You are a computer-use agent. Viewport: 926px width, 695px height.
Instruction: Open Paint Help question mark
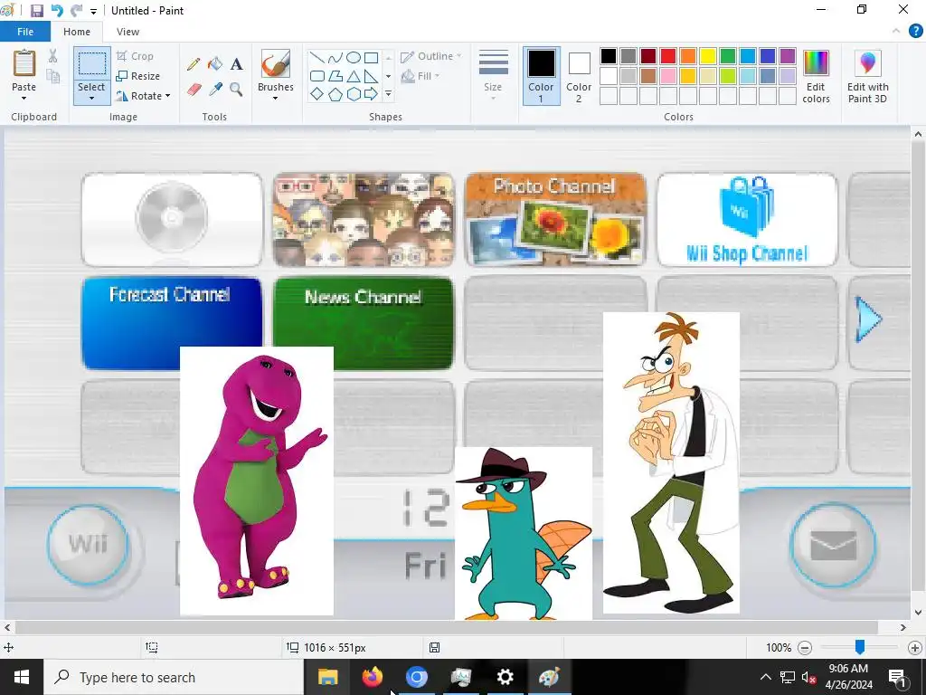point(915,32)
